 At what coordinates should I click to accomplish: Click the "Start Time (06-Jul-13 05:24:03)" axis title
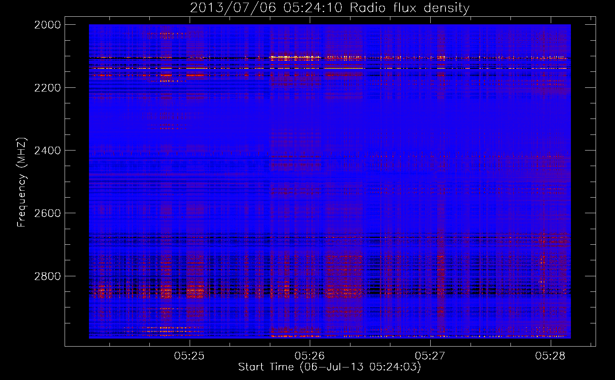[x=330, y=367]
